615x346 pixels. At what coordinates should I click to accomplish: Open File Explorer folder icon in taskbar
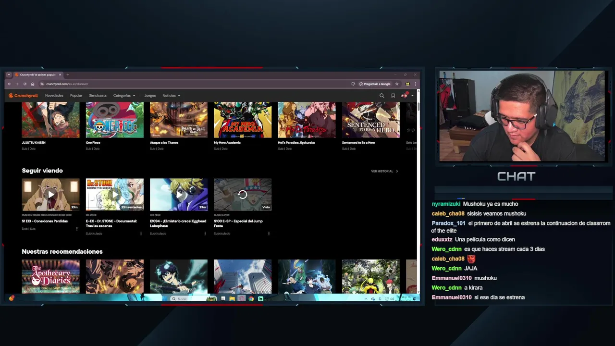232,299
